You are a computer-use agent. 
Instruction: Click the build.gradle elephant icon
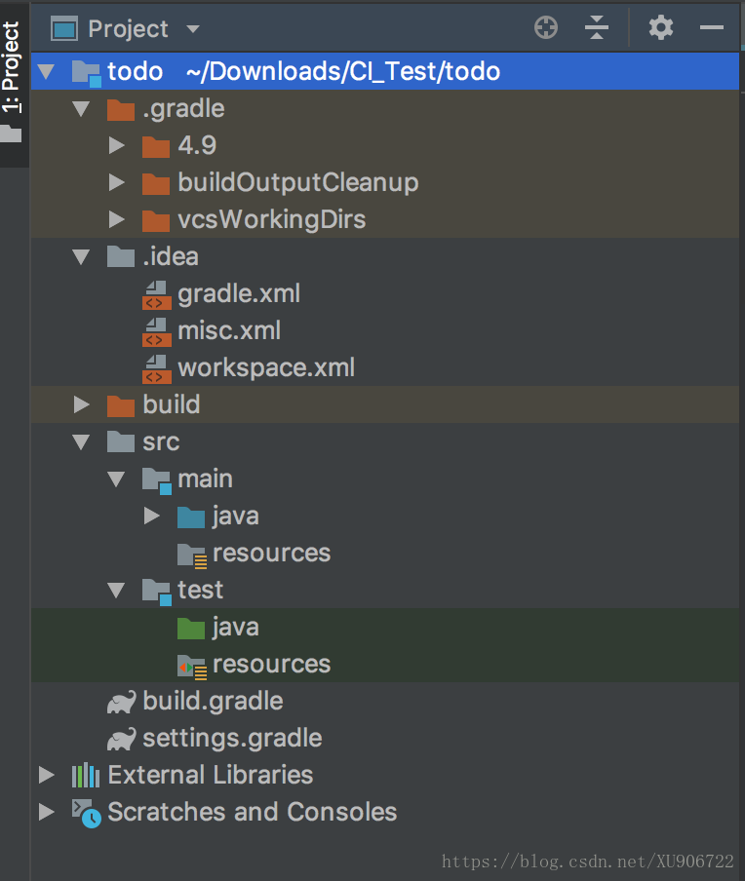point(122,703)
